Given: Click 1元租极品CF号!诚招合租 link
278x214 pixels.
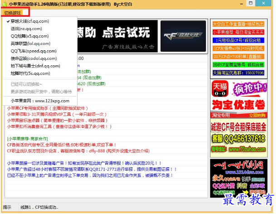Looking at the screenshot, I should click(x=238, y=40).
